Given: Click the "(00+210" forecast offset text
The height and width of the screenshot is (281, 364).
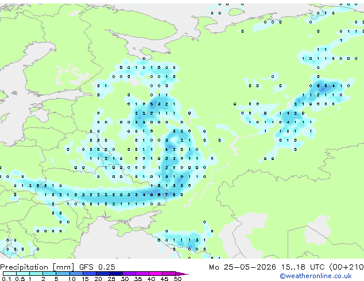Looking at the screenshot, I should tap(346, 267).
